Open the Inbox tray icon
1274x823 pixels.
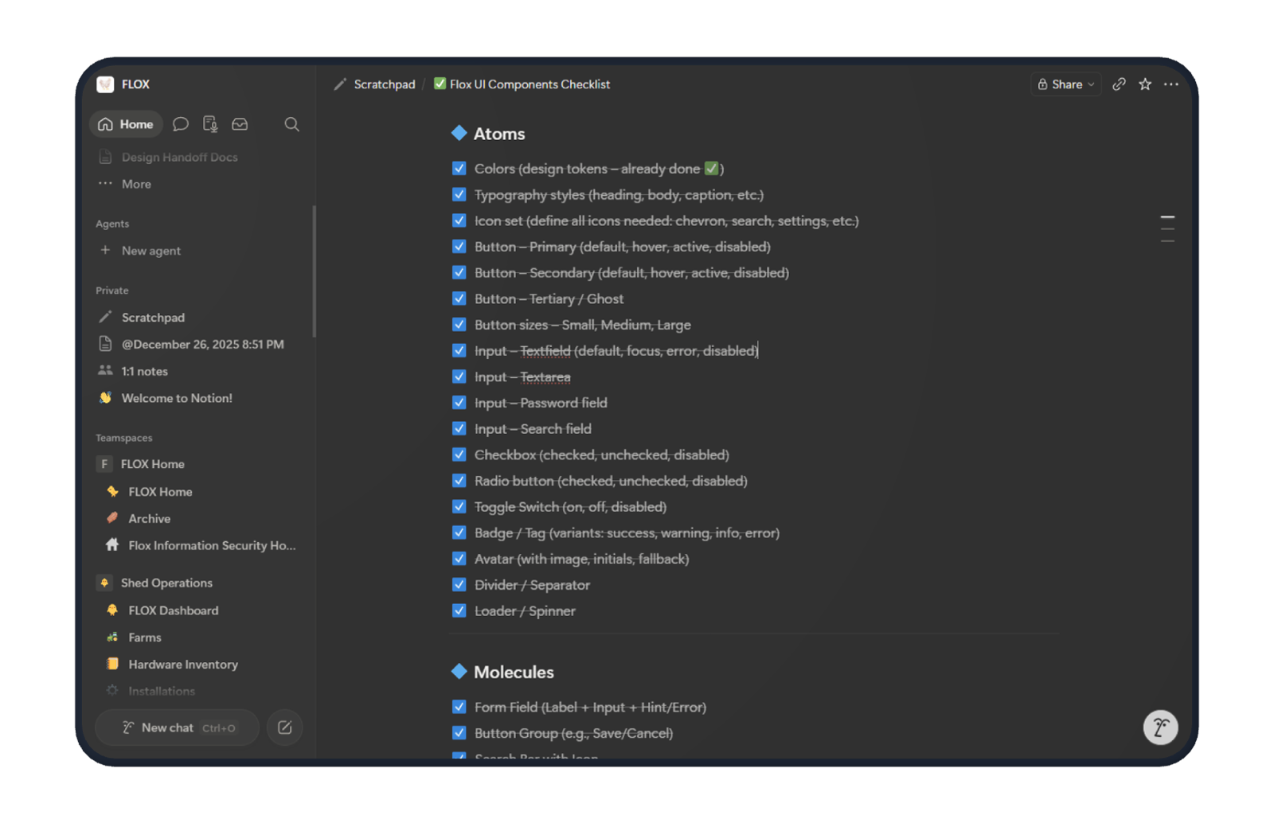pyautogui.click(x=240, y=124)
